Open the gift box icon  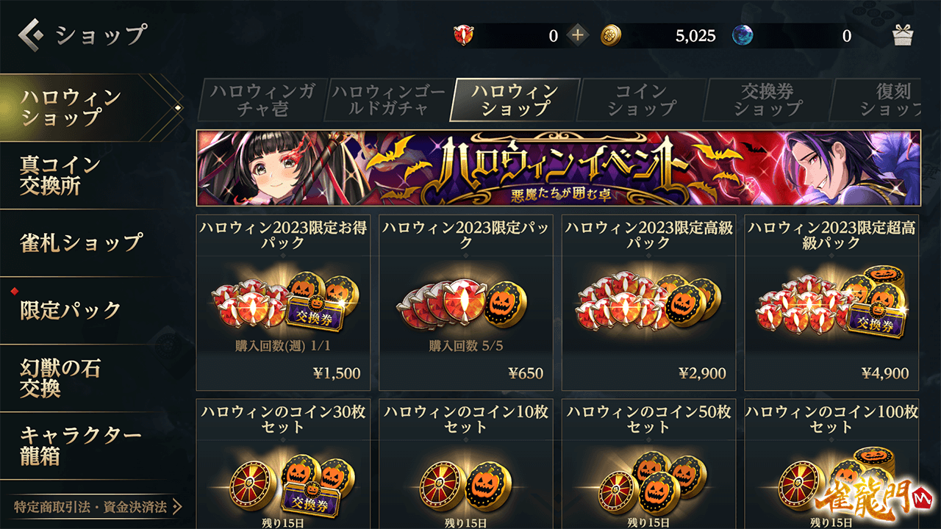tap(902, 35)
